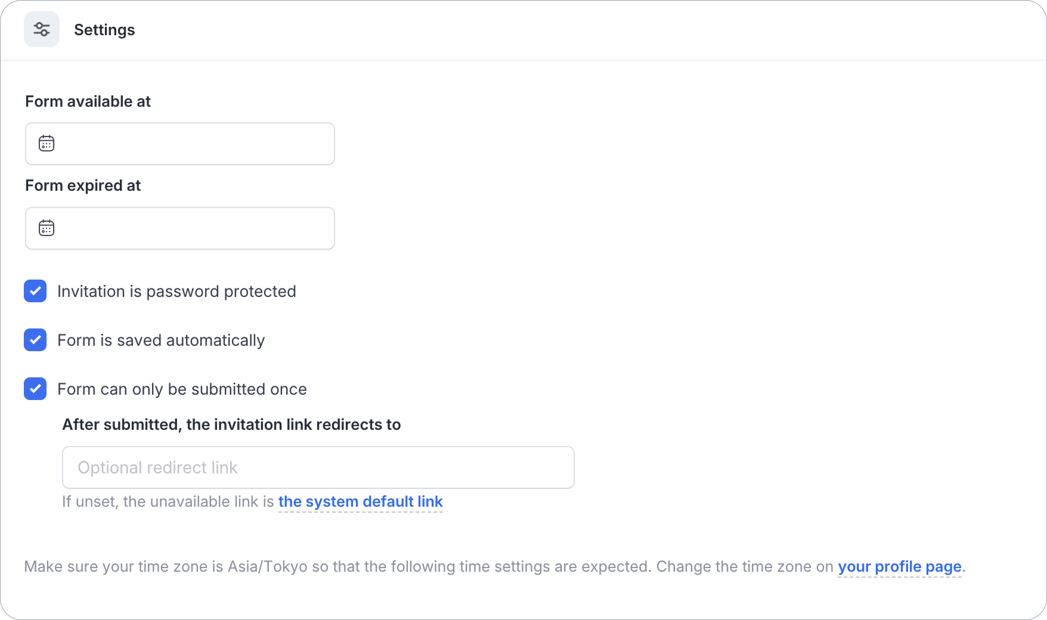Click the calendar icon in Form expired at
The image size is (1047, 620).
pyautogui.click(x=47, y=228)
